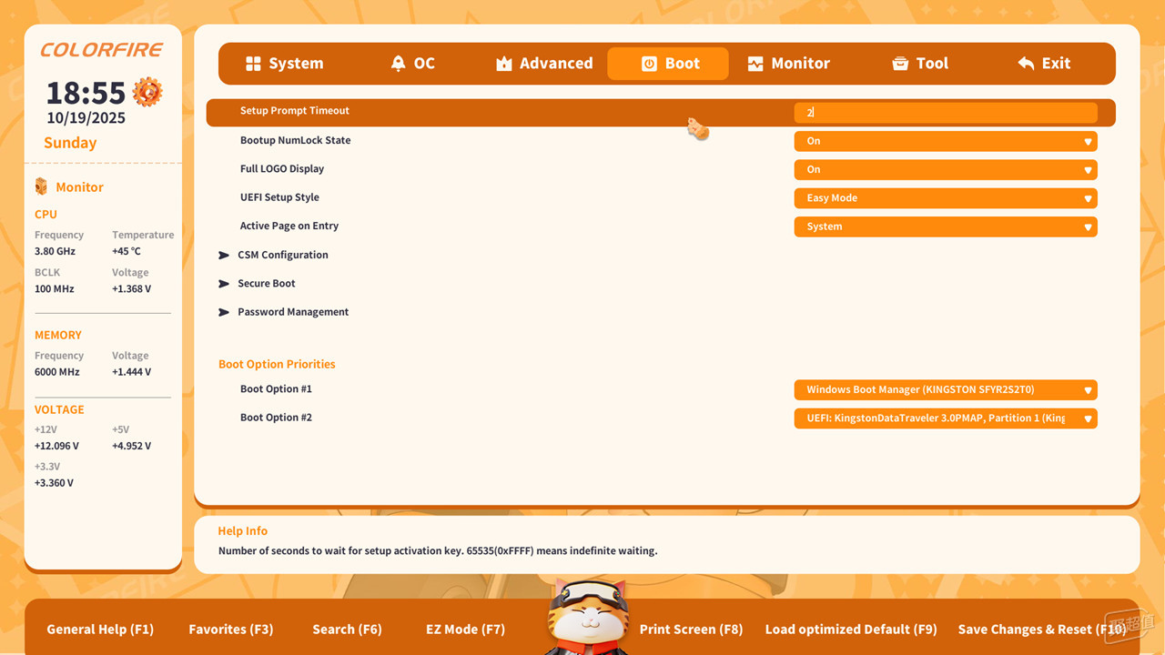Expand the CSM Configuration submenu

point(282,255)
